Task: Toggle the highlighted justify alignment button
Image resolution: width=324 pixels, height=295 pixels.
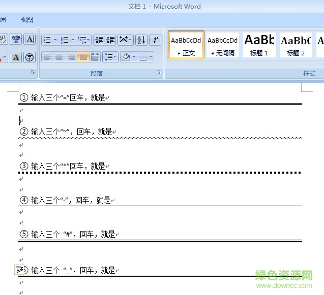Action: click(x=83, y=57)
